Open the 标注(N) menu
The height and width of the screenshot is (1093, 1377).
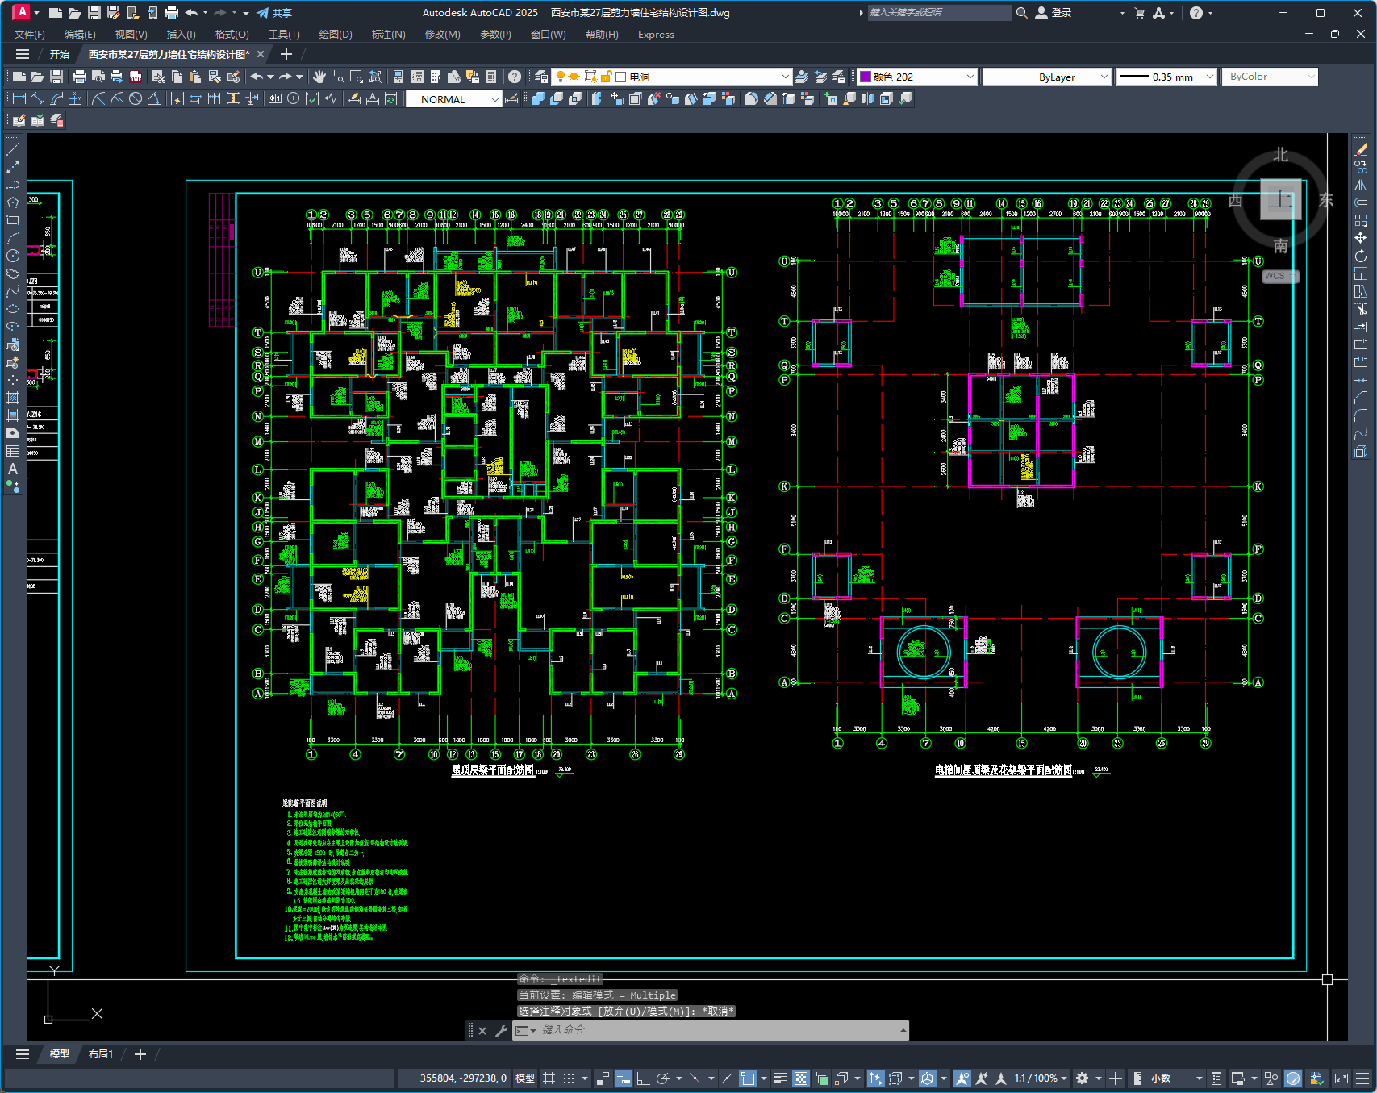click(388, 35)
